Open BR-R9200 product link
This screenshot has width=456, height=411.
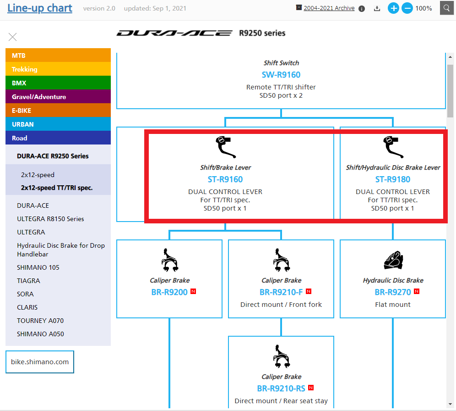click(169, 292)
